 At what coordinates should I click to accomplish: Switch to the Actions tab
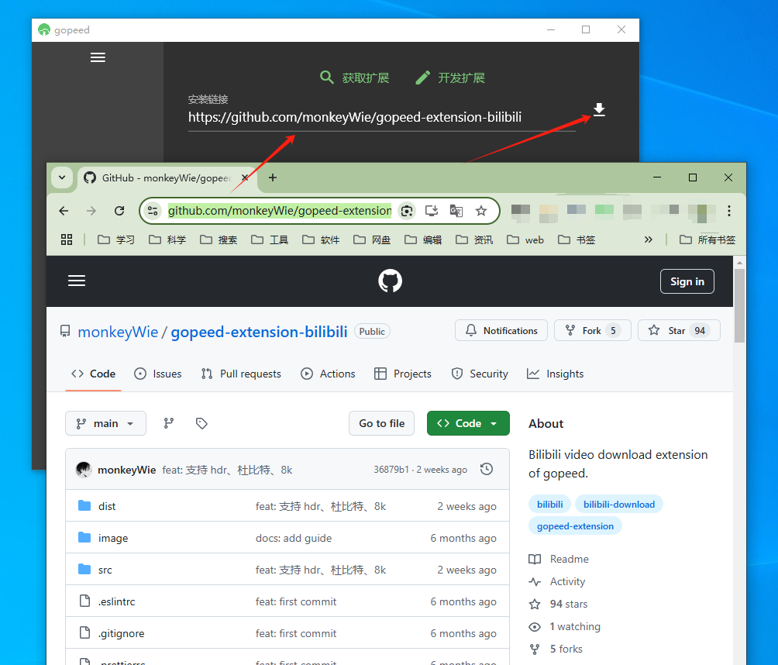(328, 374)
